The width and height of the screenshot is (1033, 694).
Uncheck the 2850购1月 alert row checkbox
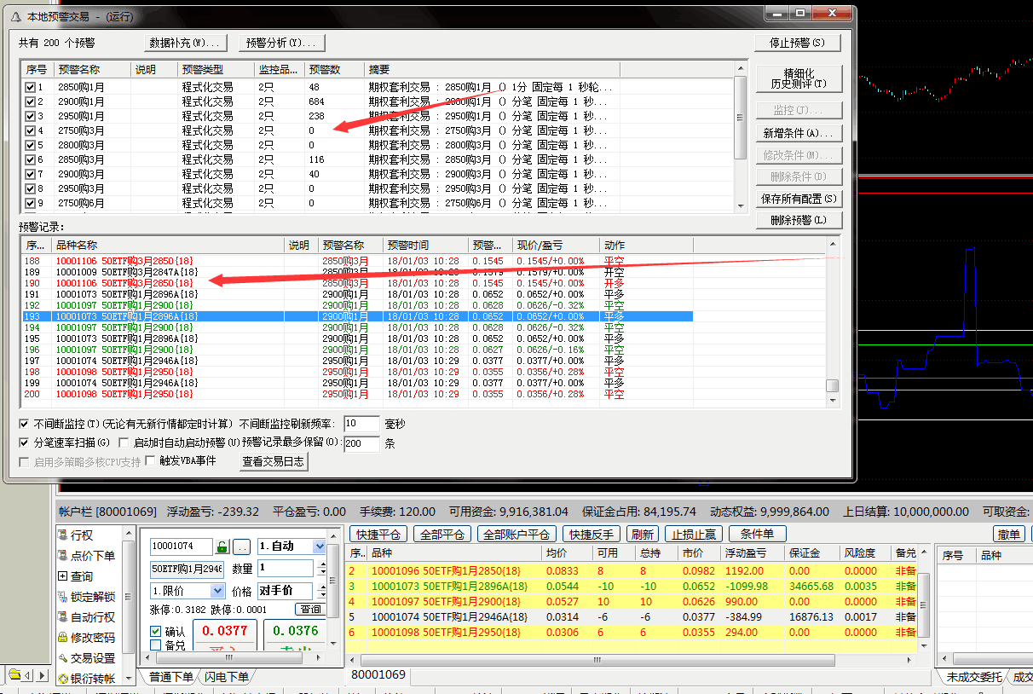[x=31, y=87]
